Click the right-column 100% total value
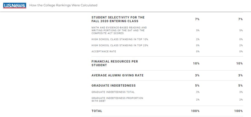 pos(238,111)
